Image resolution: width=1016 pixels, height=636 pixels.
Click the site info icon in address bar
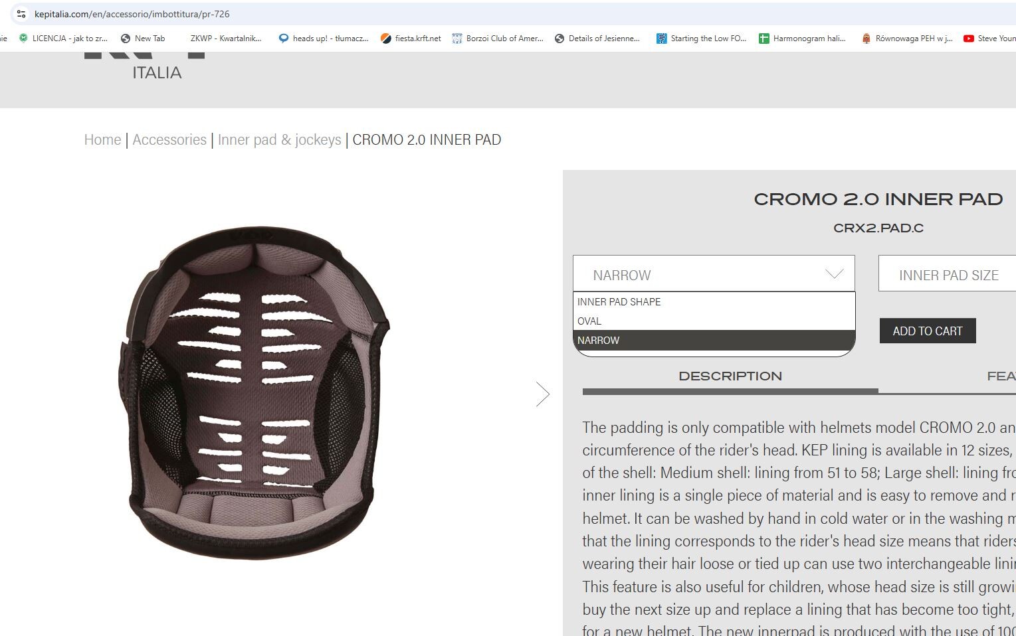(21, 14)
